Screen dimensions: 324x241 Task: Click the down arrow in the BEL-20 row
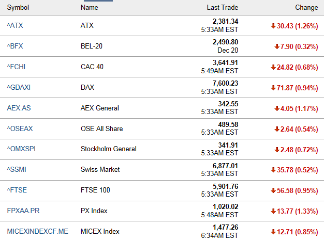[277, 46]
